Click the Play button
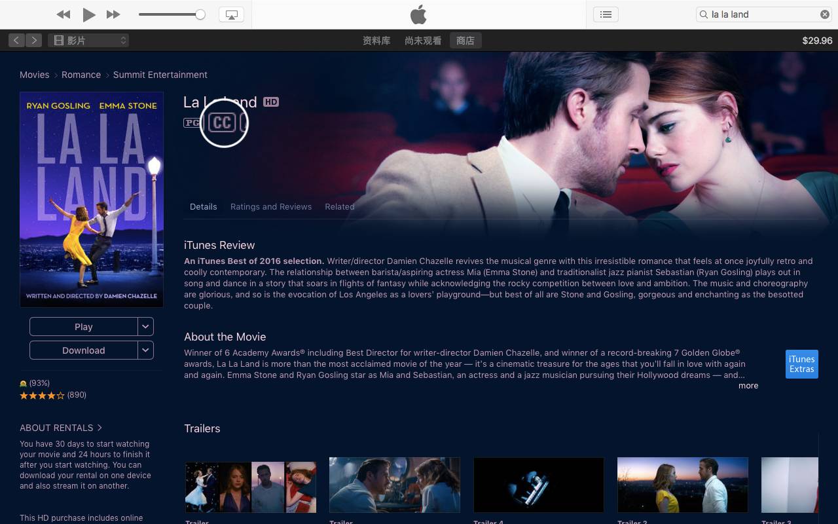This screenshot has height=524, width=838. coord(84,327)
